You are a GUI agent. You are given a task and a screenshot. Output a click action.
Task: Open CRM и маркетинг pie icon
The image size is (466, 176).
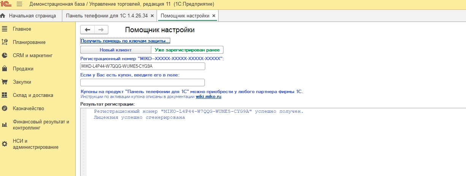click(x=5, y=55)
